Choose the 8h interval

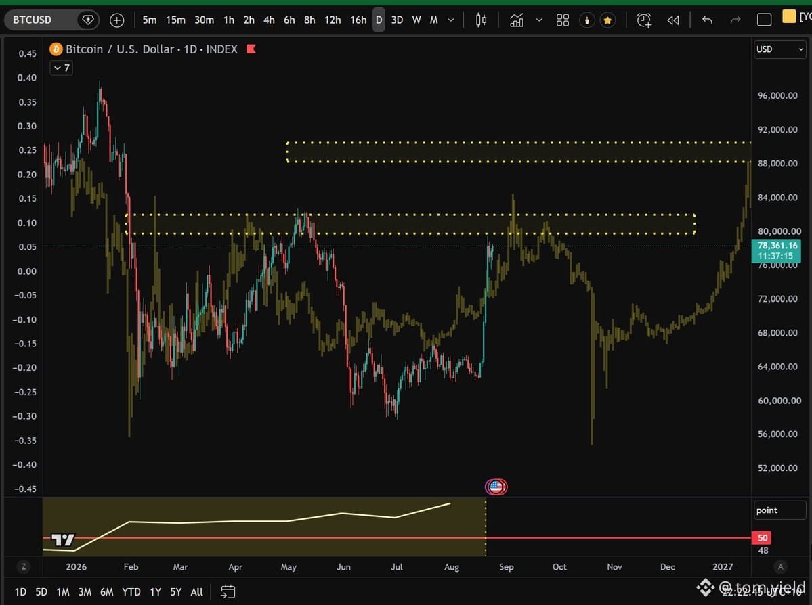coord(309,20)
